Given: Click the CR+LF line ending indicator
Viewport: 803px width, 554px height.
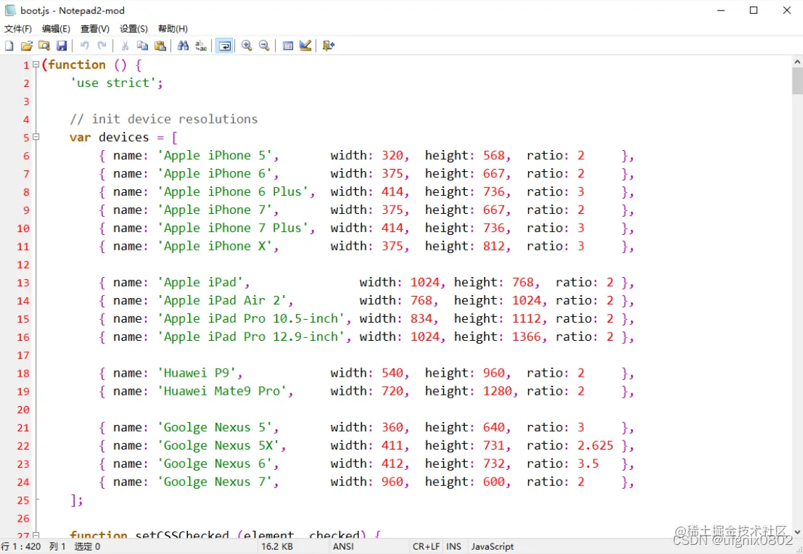Looking at the screenshot, I should tap(426, 546).
